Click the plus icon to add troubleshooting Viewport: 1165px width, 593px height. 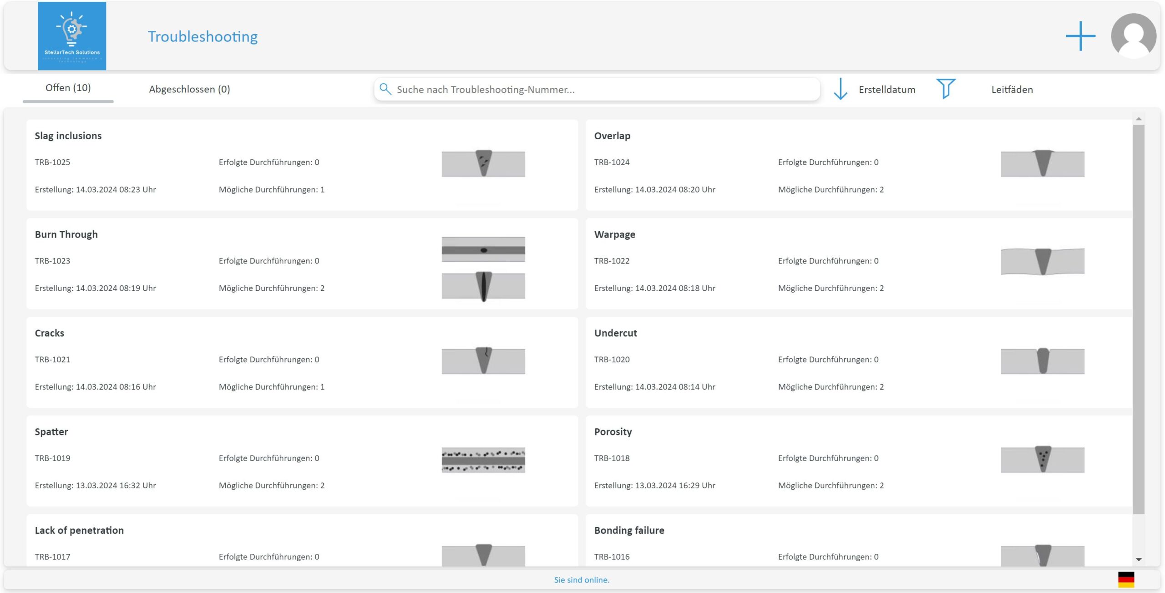click(1080, 36)
